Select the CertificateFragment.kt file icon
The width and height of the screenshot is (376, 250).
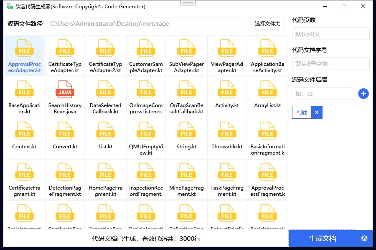point(24,172)
